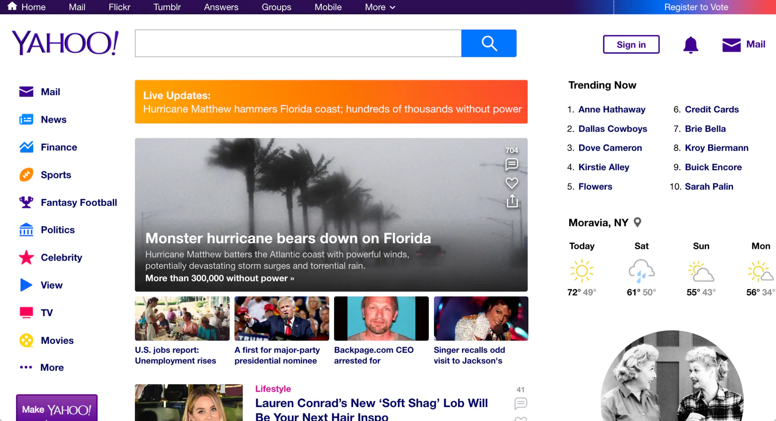
Task: Click trending topic Flowers
Action: [x=595, y=187]
